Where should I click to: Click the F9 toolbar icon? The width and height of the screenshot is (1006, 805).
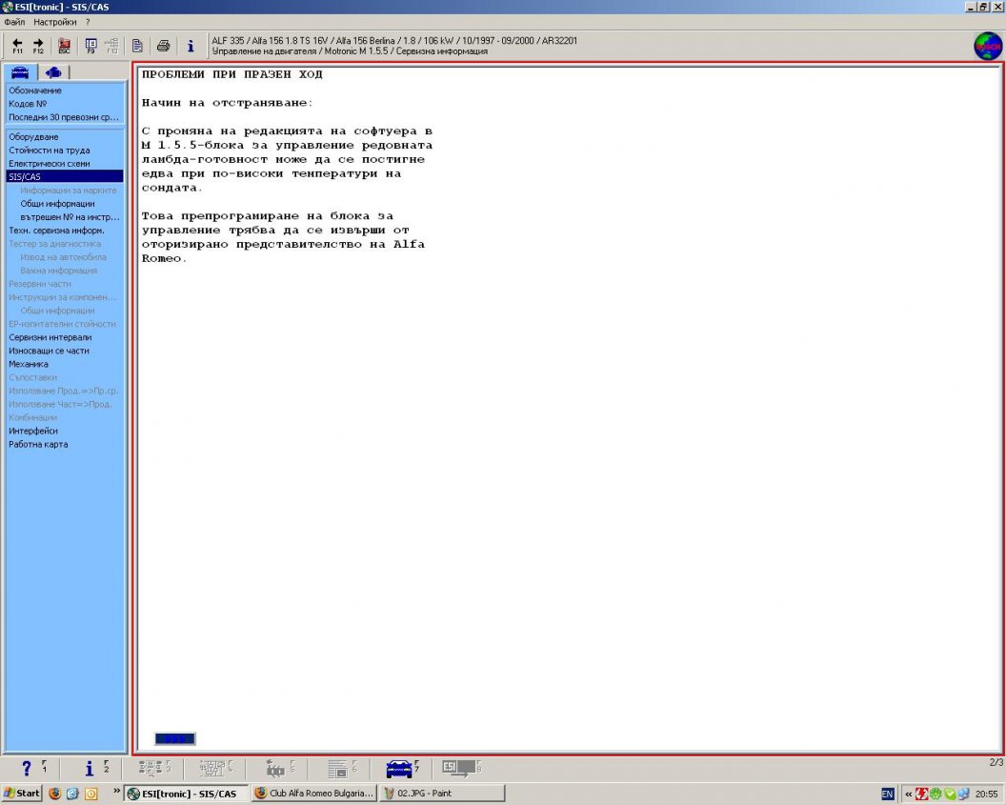coord(91,45)
